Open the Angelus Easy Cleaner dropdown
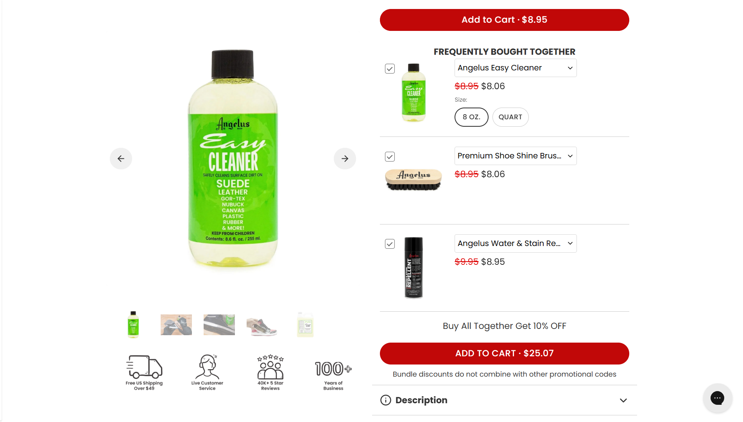This screenshot has width=743, height=422. pos(516,68)
